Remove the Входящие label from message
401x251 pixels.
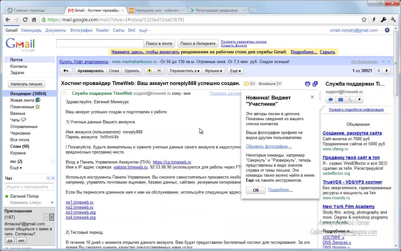click(x=280, y=84)
